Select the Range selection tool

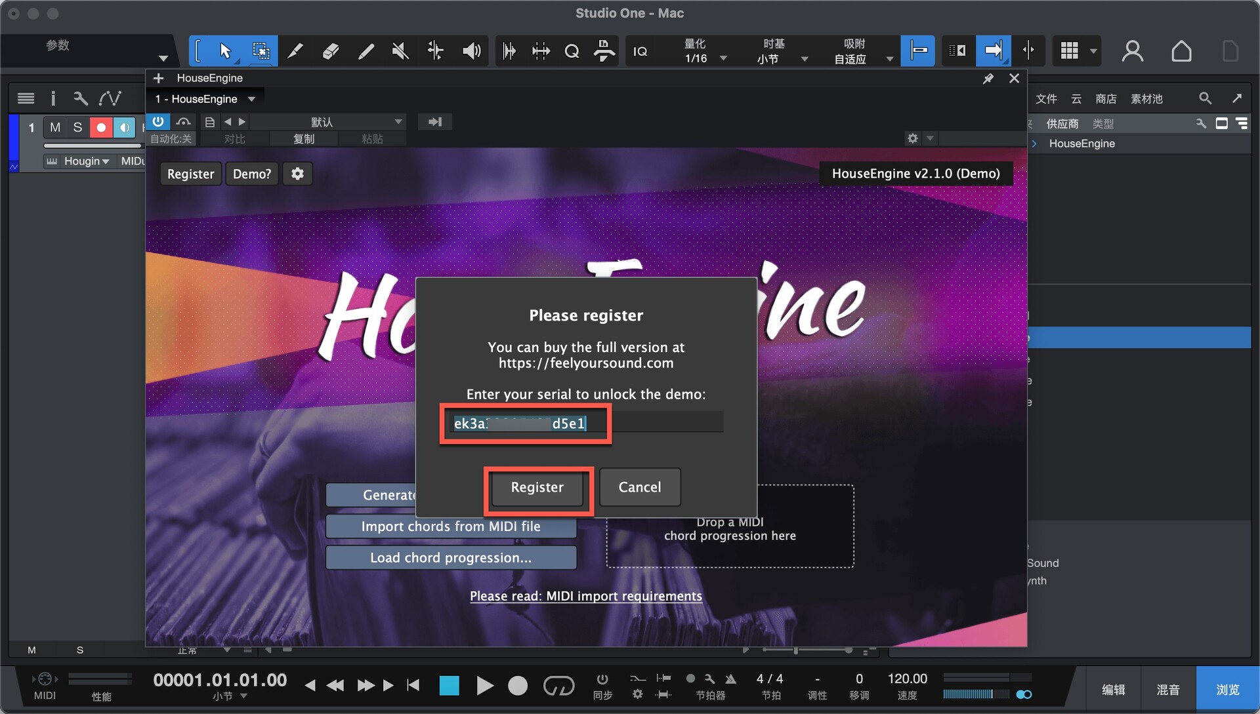pyautogui.click(x=261, y=50)
